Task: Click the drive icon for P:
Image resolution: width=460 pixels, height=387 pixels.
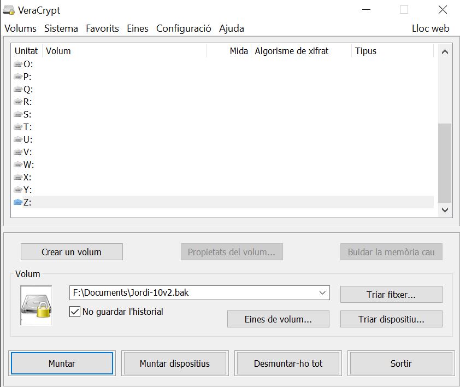Action: pos(18,77)
